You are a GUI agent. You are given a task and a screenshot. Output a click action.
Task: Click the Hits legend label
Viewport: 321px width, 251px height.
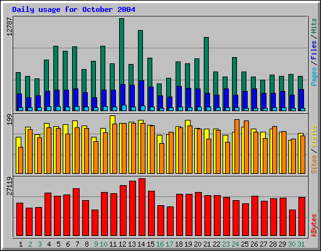[314, 26]
